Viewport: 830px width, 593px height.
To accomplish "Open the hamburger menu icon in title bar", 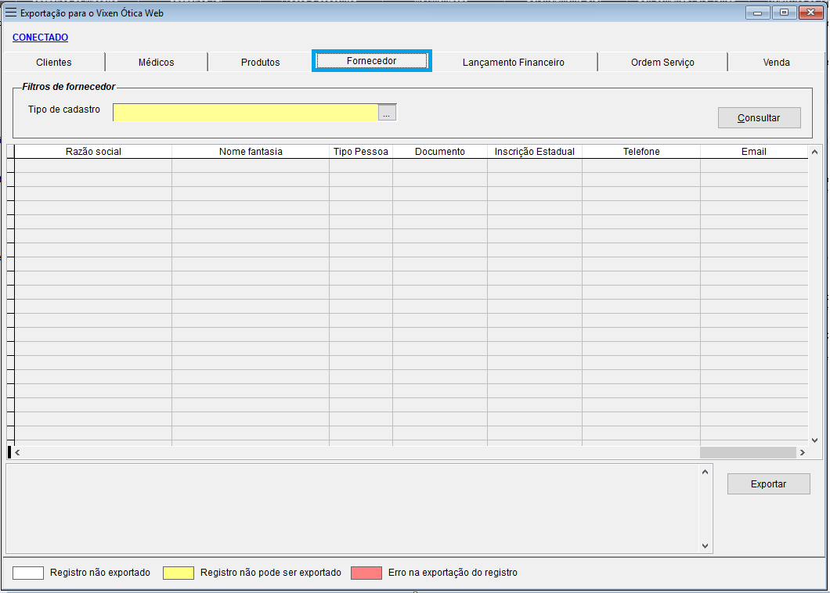I will (11, 13).
